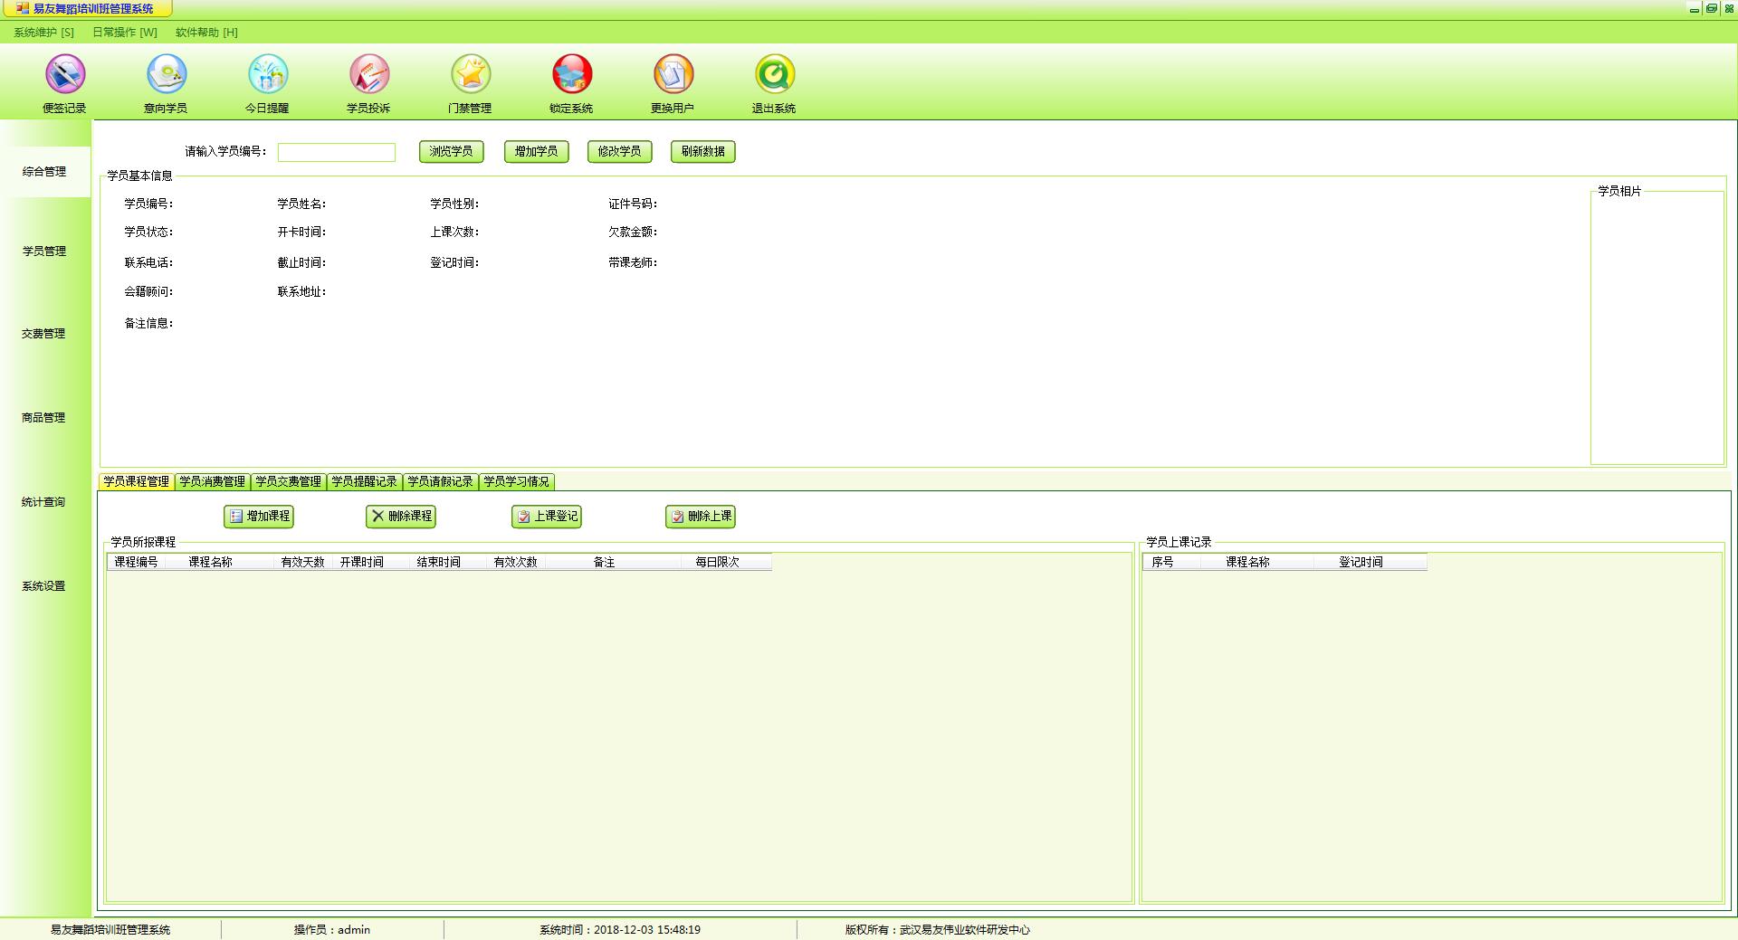
Task: Switch to the 学员请假记录 tab
Action: 440,481
